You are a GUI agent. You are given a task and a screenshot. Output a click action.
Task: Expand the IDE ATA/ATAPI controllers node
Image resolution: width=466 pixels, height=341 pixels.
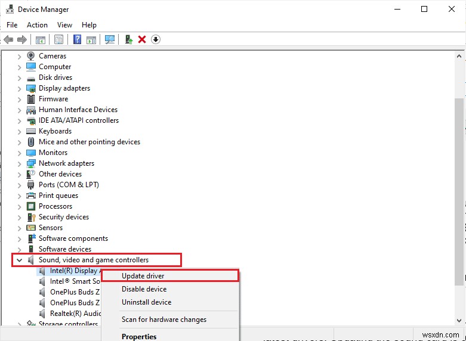19,120
